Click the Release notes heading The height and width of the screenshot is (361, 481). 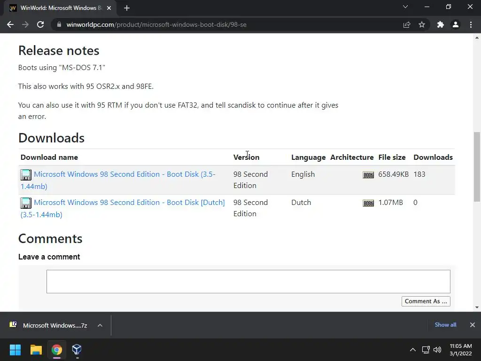pos(59,51)
